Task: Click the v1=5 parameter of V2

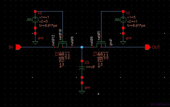Action: click(131, 17)
